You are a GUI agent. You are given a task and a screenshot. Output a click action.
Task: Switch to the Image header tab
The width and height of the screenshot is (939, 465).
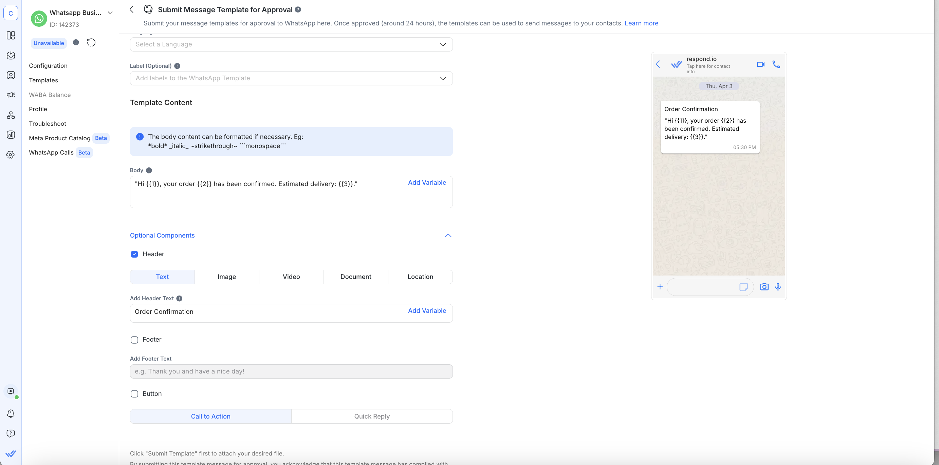[226, 277]
